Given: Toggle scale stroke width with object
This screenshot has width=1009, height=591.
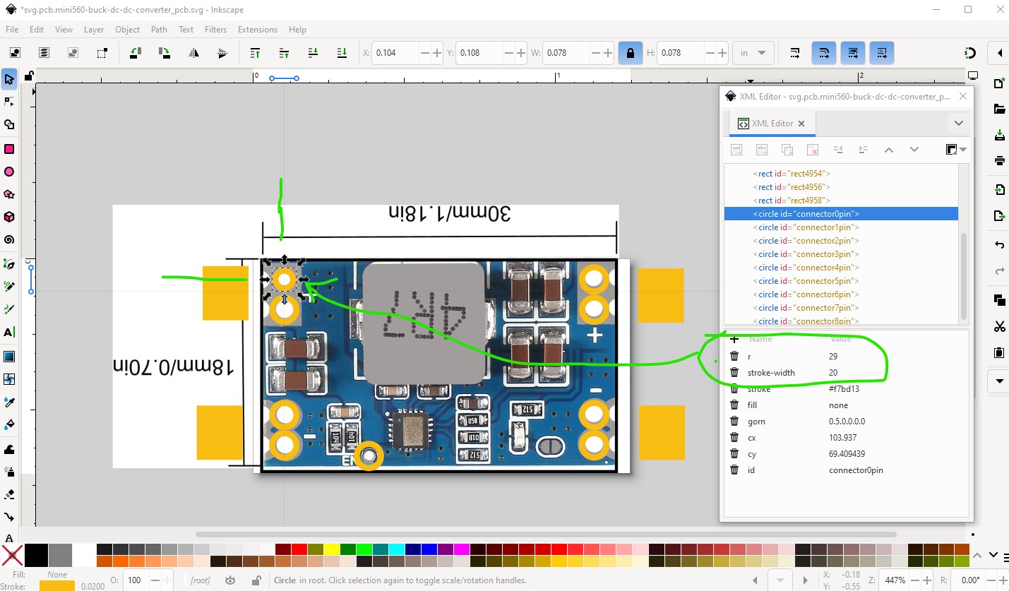Looking at the screenshot, I should coord(795,53).
